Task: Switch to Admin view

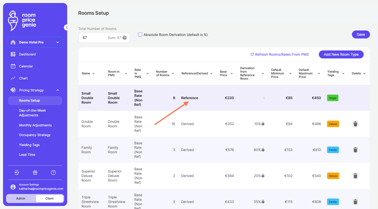Action: pos(21,199)
